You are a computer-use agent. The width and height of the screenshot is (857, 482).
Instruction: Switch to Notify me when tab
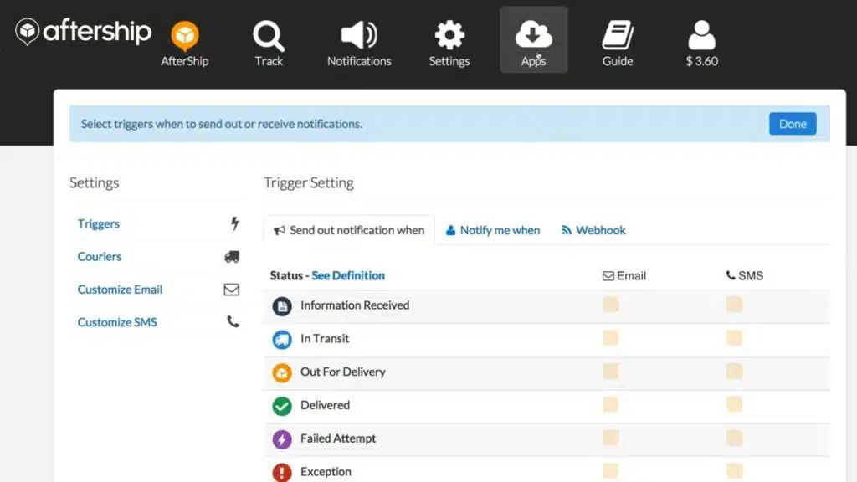[493, 230]
